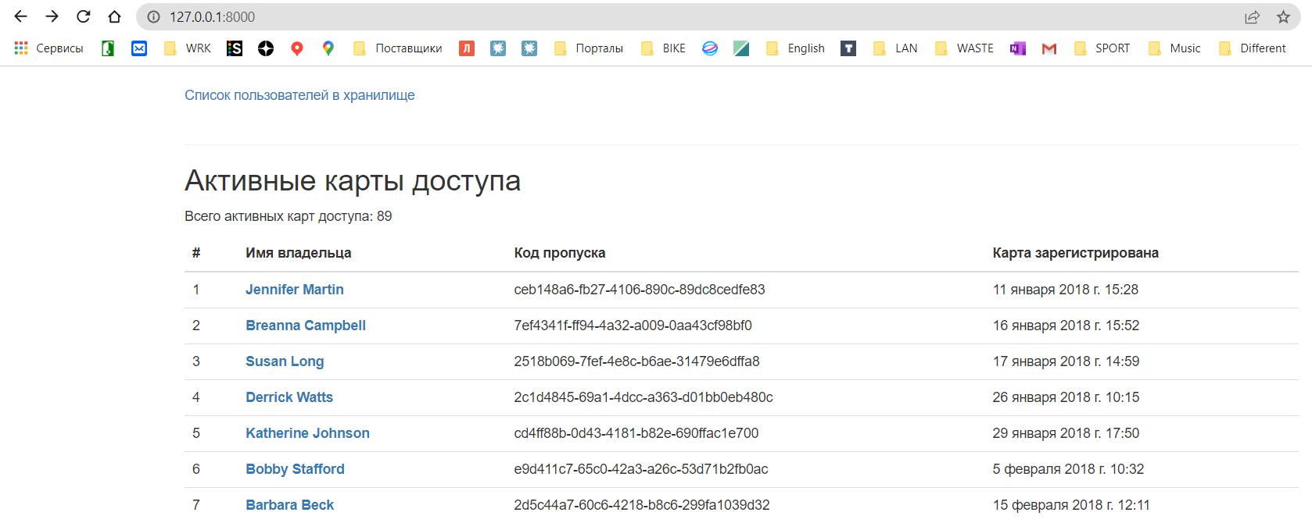Open Список пользователей в хранилище link

[x=299, y=95]
